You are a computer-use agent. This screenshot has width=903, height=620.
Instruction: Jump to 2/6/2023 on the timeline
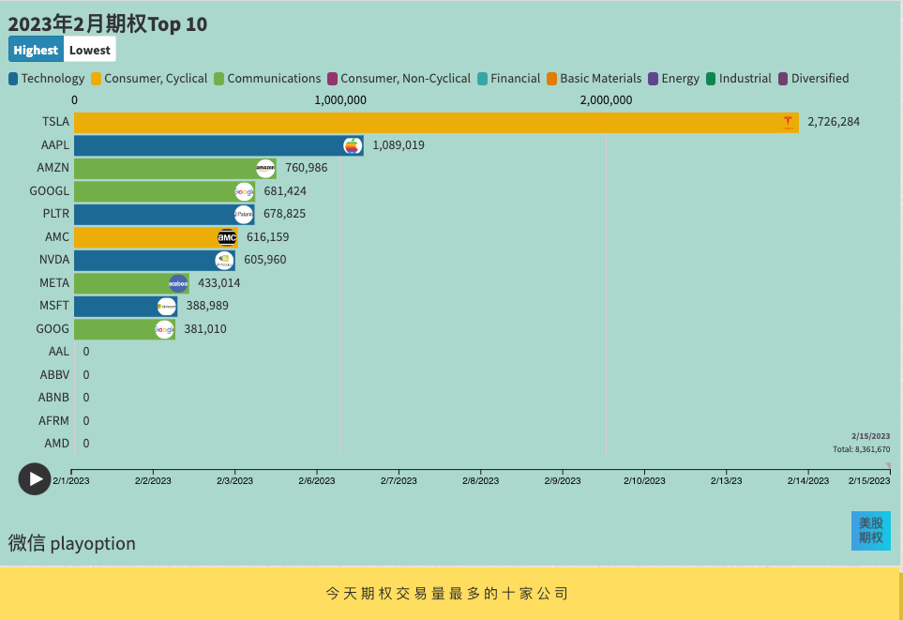[x=317, y=480]
